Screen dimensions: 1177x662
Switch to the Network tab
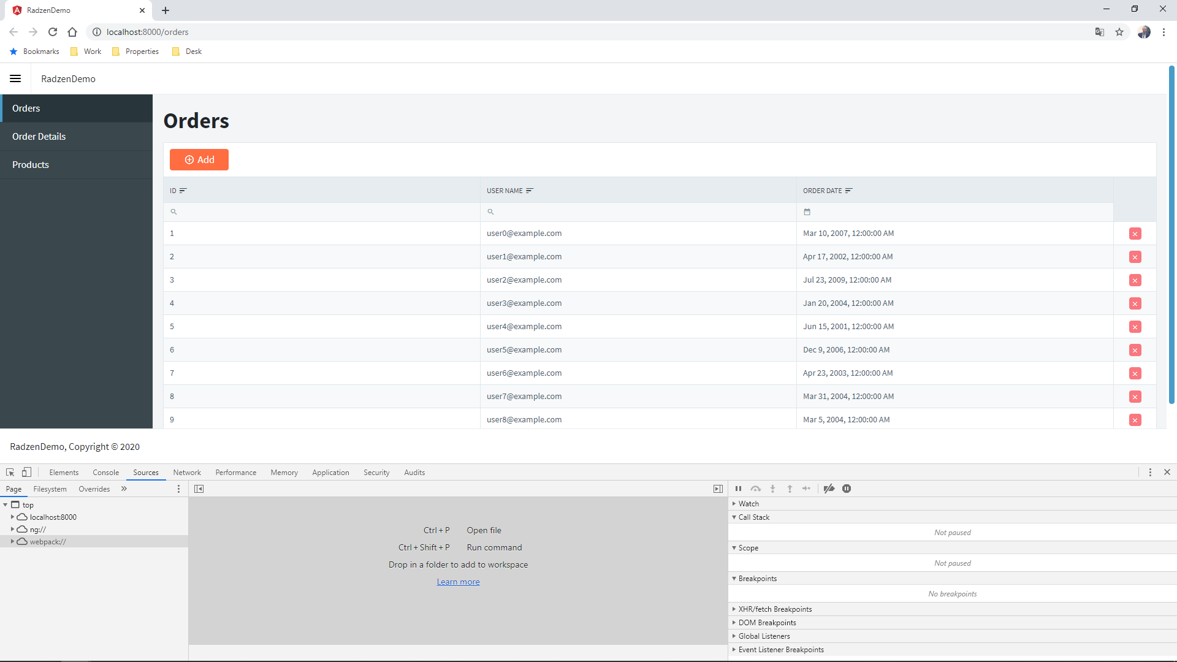pos(187,473)
